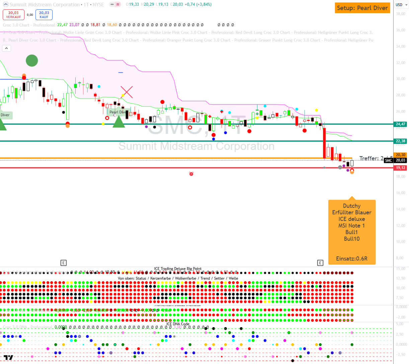This screenshot has width=409, height=364.
Task: Click the green triangle under Pearl Diver label
Action: tap(118, 122)
